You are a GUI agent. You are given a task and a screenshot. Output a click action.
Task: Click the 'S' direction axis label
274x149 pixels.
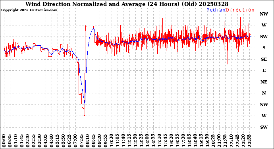click(x=264, y=48)
